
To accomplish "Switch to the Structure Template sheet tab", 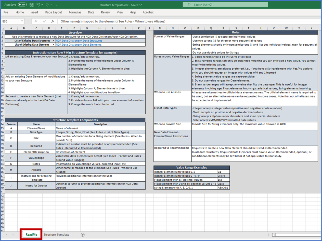I will pyautogui.click(x=56, y=235).
